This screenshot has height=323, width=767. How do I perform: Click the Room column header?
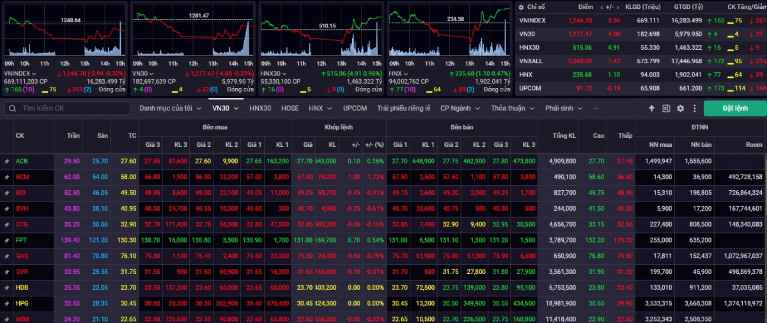(x=755, y=145)
